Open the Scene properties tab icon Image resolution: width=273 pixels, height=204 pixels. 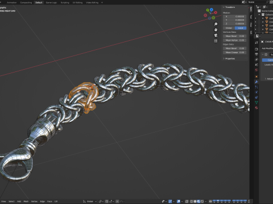[x=257, y=65]
